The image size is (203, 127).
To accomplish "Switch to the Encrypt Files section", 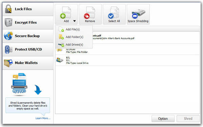I will [28, 22].
